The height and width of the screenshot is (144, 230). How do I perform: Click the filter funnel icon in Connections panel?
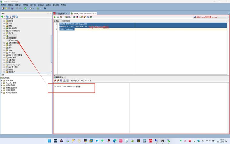pyautogui.click(x=10, y=17)
